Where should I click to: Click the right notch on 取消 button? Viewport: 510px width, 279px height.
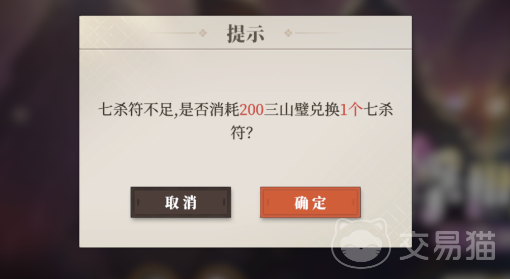pos(224,202)
